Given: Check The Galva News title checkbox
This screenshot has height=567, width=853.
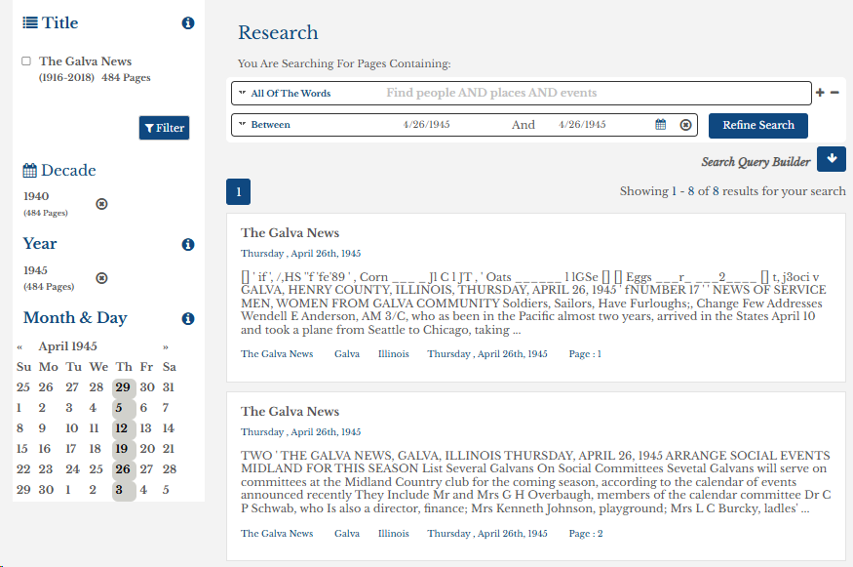Looking at the screenshot, I should (x=26, y=61).
